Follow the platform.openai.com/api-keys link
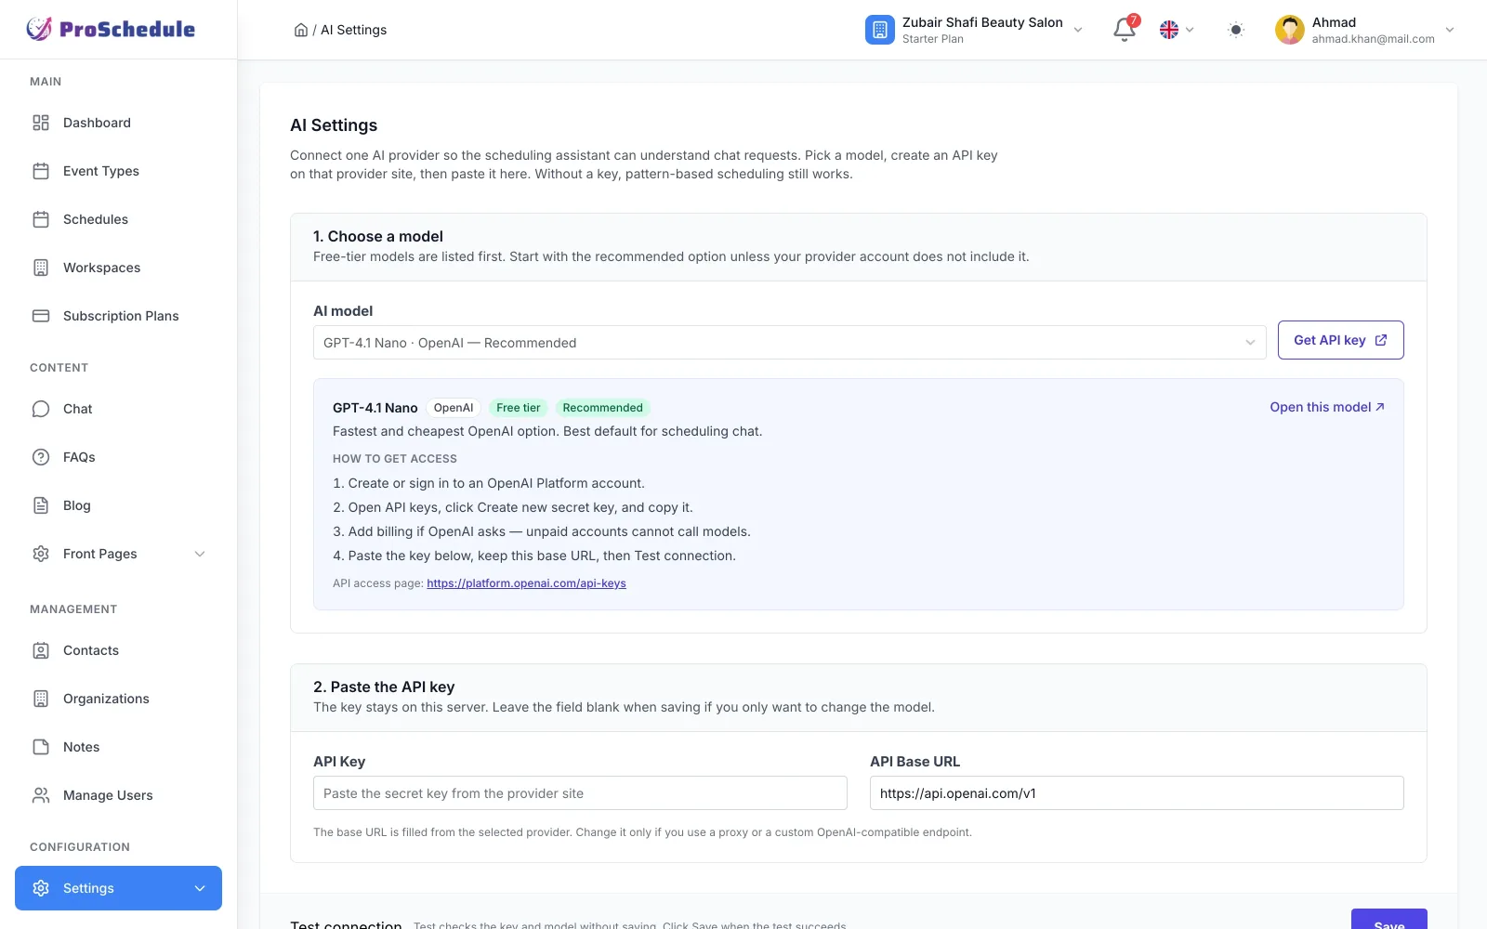1487x929 pixels. click(526, 583)
